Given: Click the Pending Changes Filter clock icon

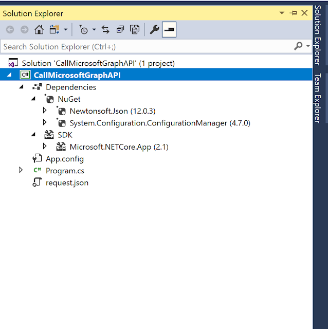Looking at the screenshot, I should (83, 30).
